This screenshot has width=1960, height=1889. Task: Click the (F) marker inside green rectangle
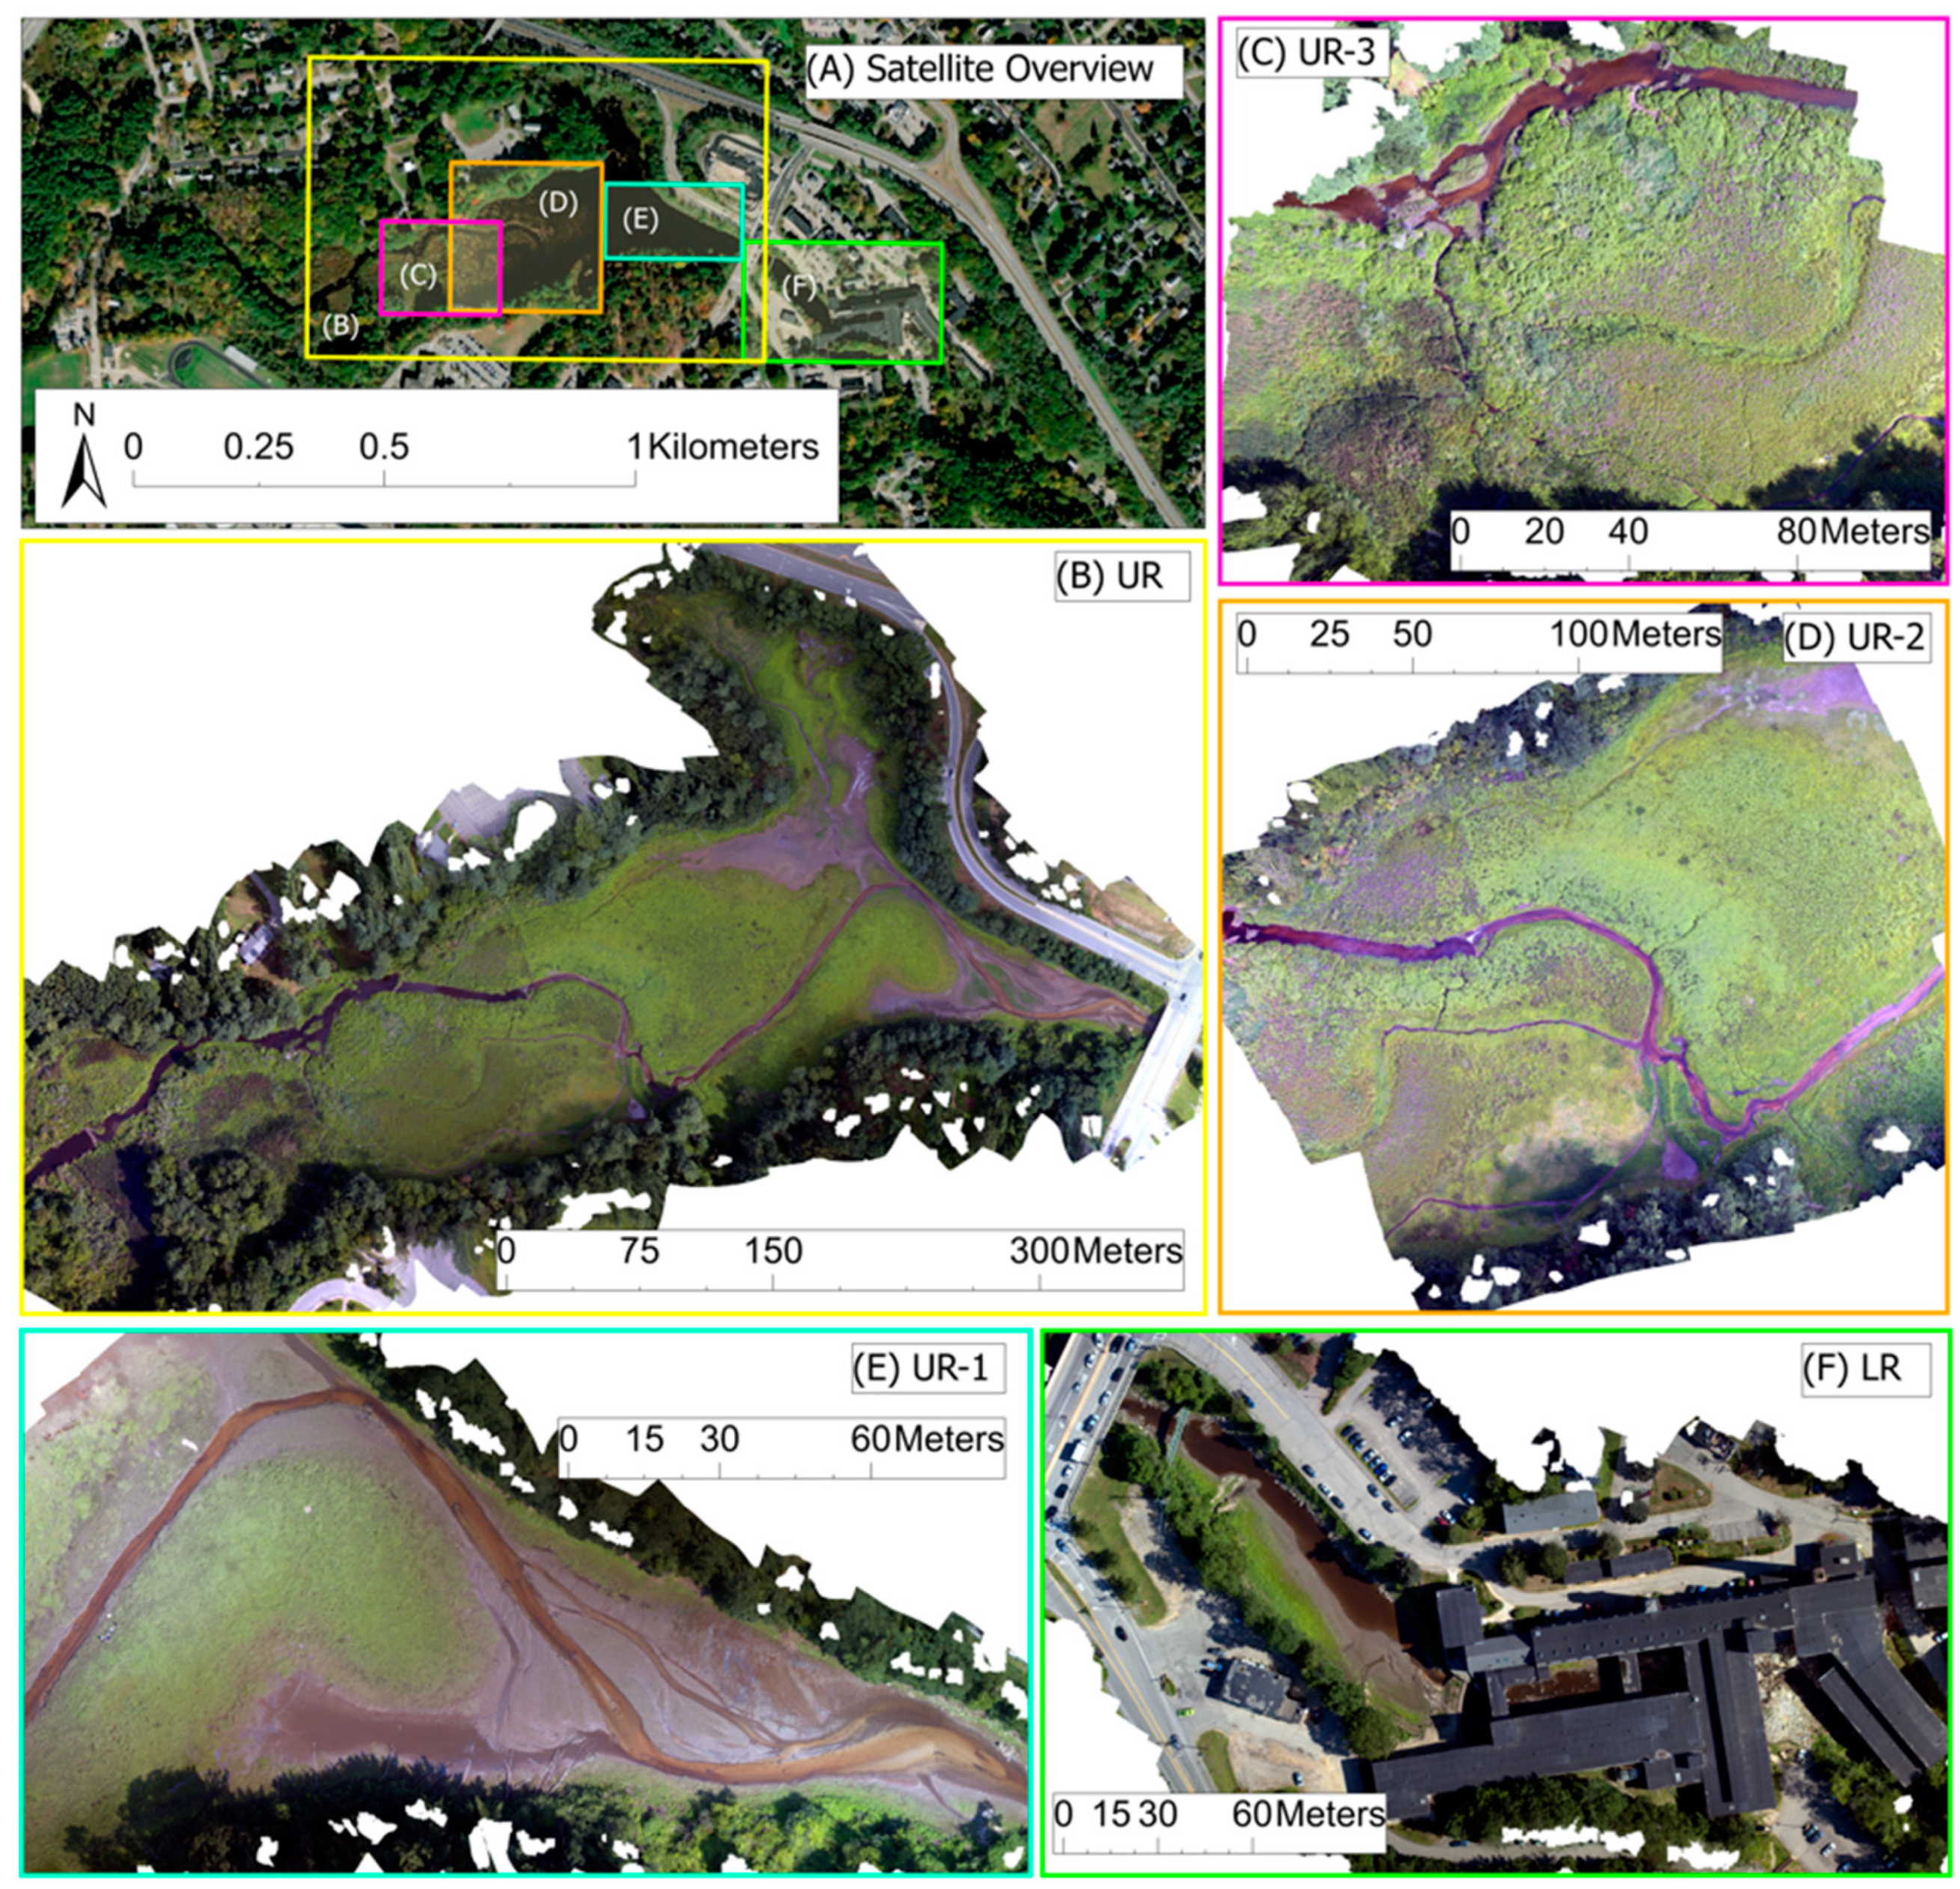(x=798, y=288)
